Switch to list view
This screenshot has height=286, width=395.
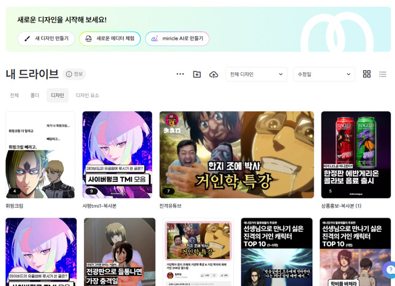click(383, 74)
